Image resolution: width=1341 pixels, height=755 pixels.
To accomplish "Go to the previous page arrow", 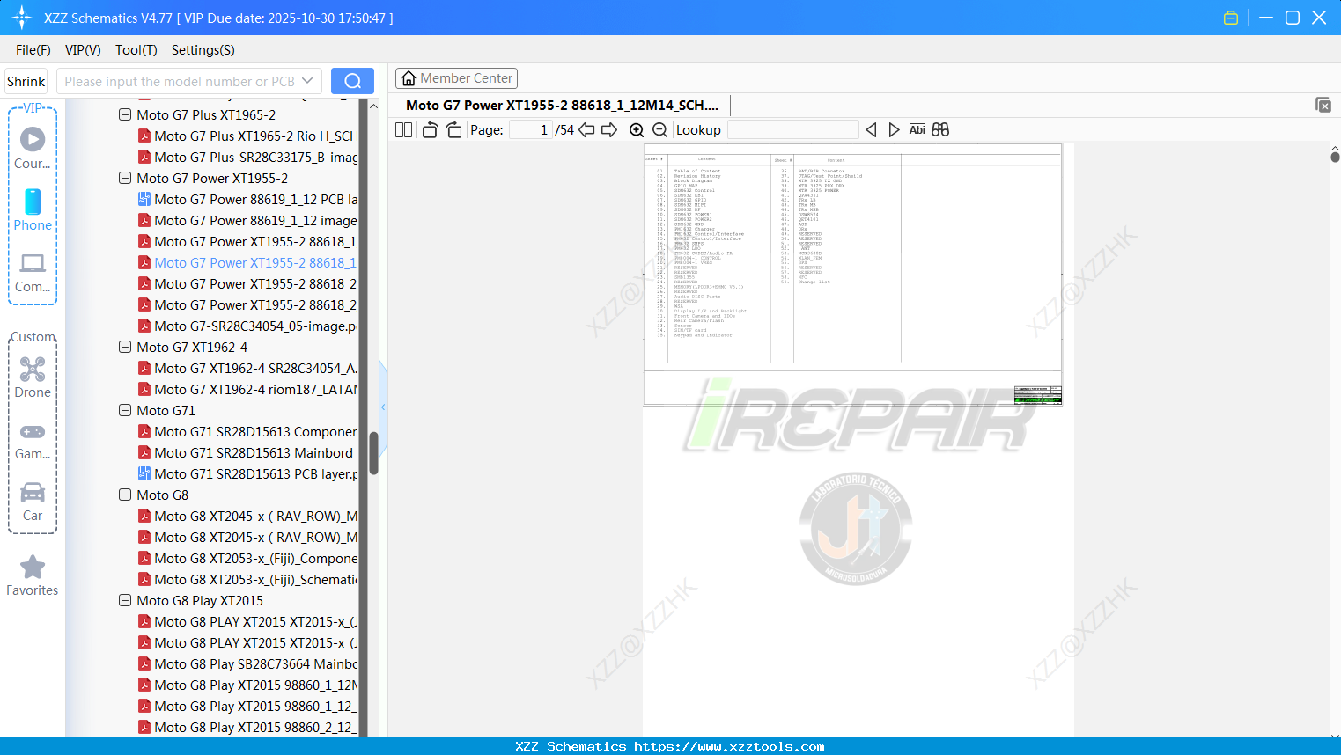I will click(x=586, y=130).
